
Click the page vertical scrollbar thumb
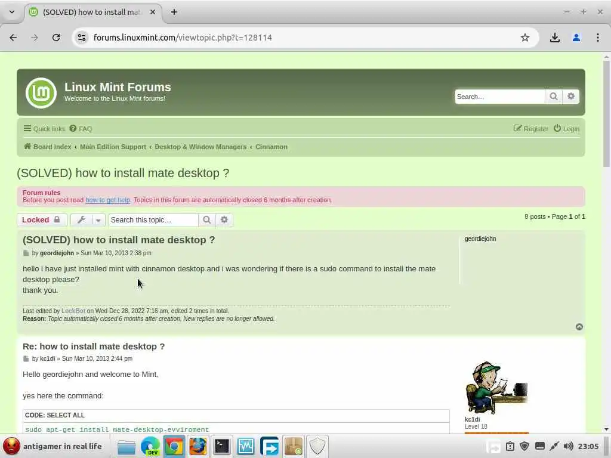[x=606, y=114]
